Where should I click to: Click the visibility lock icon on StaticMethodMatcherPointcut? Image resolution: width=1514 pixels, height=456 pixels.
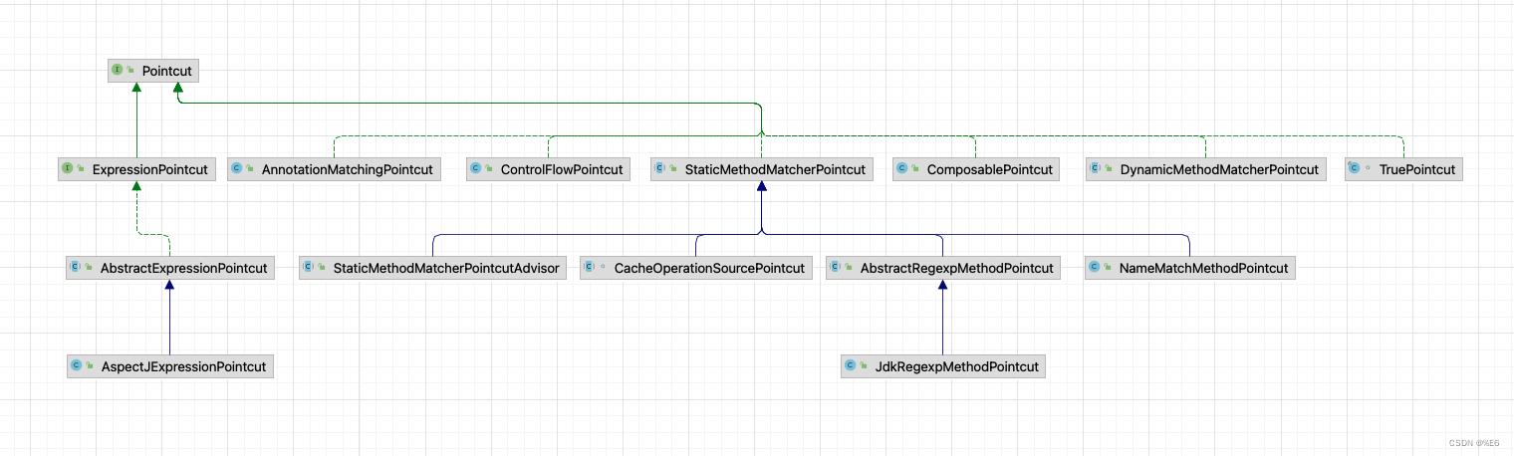point(673,169)
